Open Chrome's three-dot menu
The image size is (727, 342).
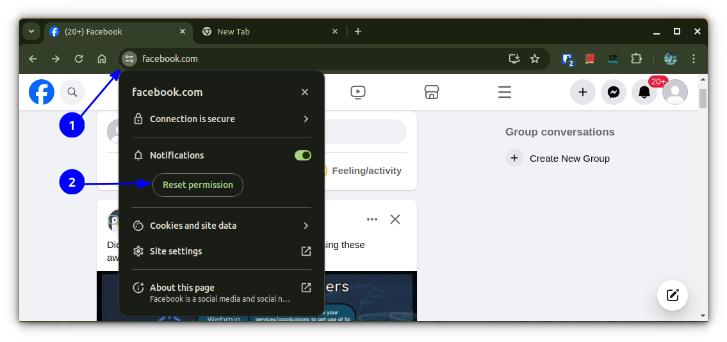point(694,59)
